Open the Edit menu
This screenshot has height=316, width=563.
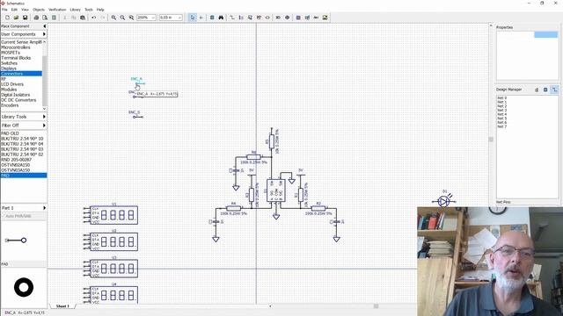(14, 10)
